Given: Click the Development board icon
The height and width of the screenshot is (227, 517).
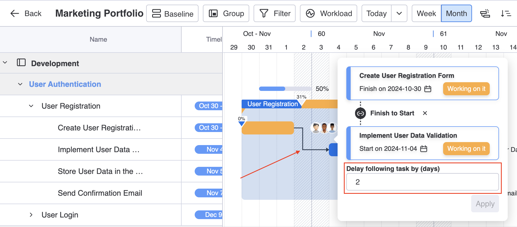Looking at the screenshot, I should pos(21,63).
